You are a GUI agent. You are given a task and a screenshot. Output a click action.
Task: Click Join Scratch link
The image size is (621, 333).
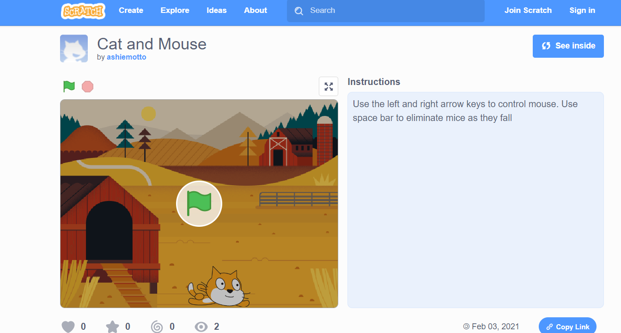coord(528,11)
